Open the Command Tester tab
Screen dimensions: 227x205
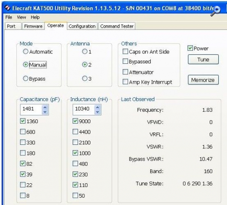[x=117, y=26]
